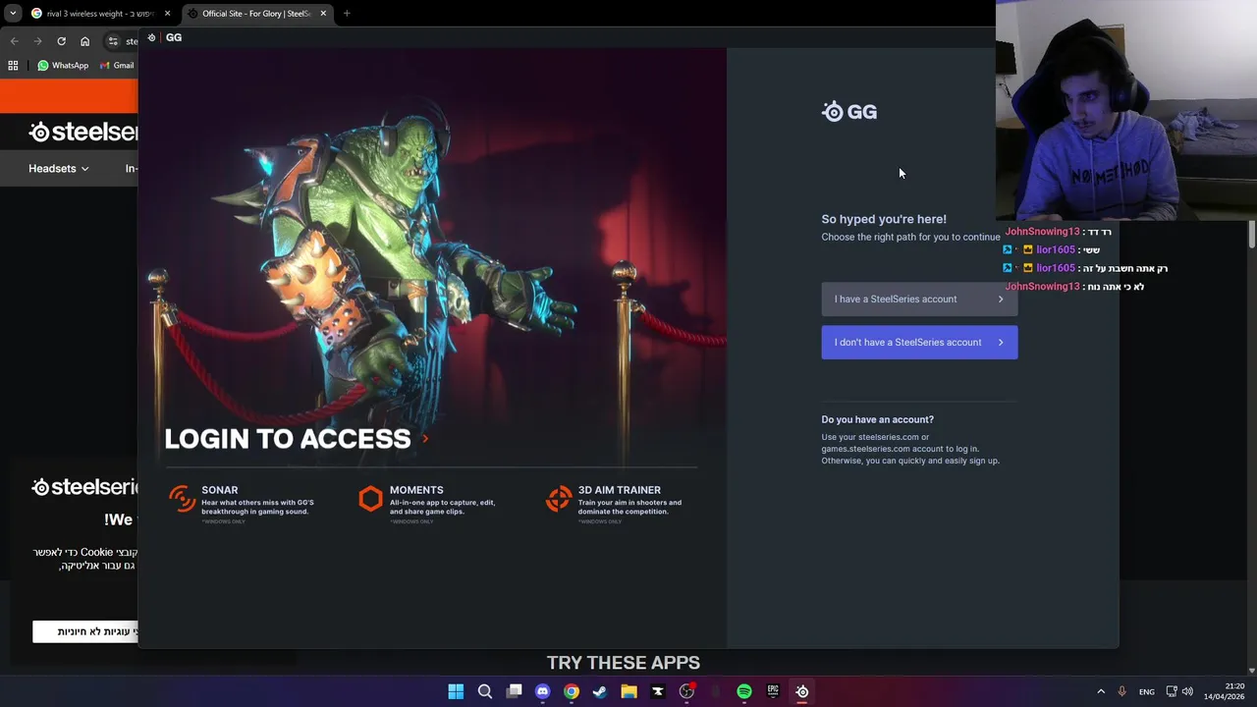Click the Hebrew cookies button on website
The image size is (1257, 707).
pyautogui.click(x=85, y=631)
